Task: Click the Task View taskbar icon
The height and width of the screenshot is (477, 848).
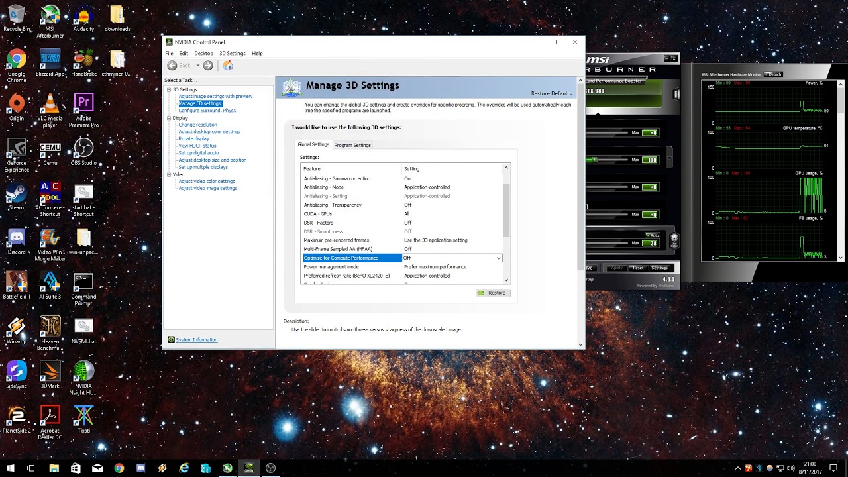Action: [x=32, y=468]
